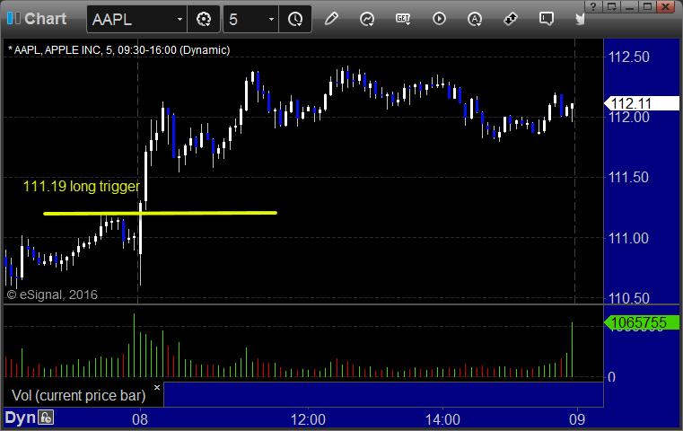Viewport: 683px width, 431px height.
Task: Click the 111.50 price axis label
Action: point(628,178)
